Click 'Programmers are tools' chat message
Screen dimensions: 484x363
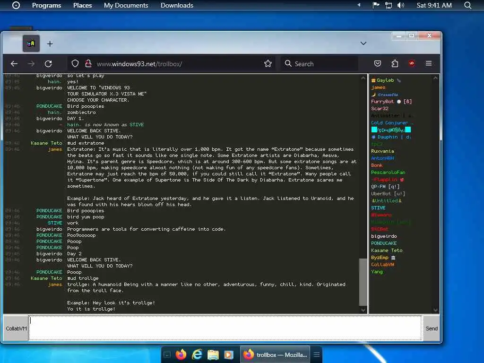click(x=147, y=229)
